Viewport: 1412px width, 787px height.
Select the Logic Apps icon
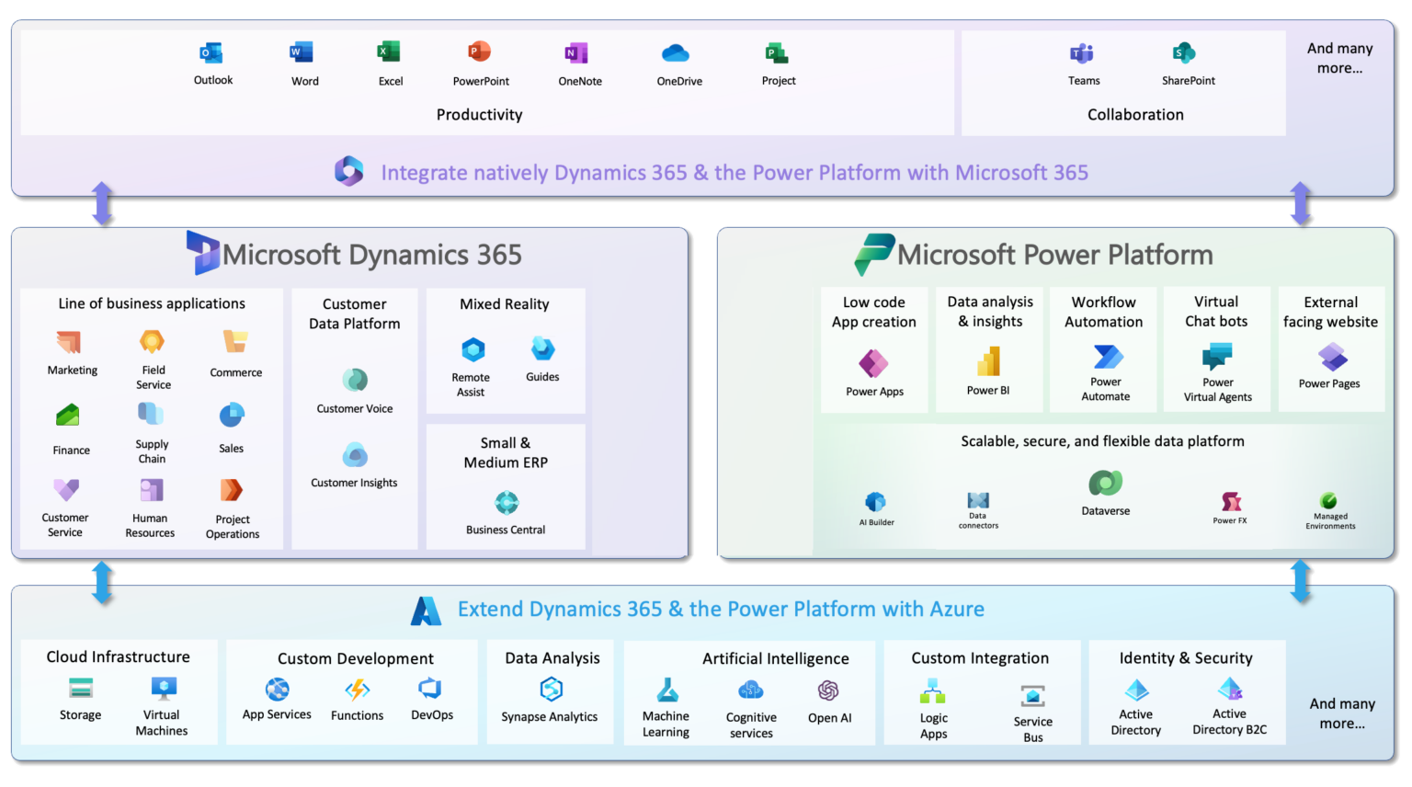tap(933, 691)
